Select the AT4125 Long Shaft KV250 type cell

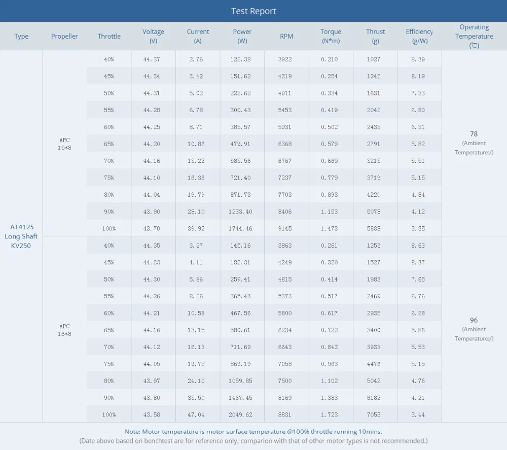(21, 236)
